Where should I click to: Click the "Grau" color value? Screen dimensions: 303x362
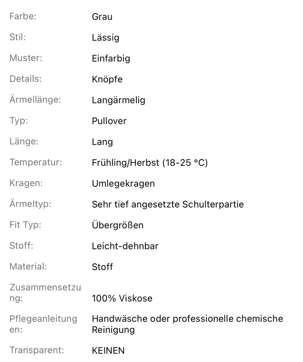pos(102,17)
